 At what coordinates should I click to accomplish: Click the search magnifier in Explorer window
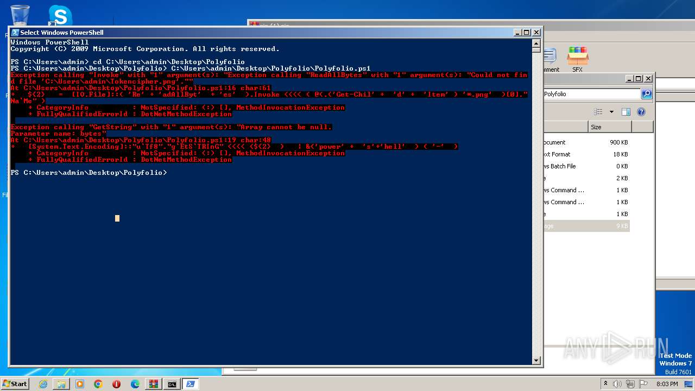[646, 94]
